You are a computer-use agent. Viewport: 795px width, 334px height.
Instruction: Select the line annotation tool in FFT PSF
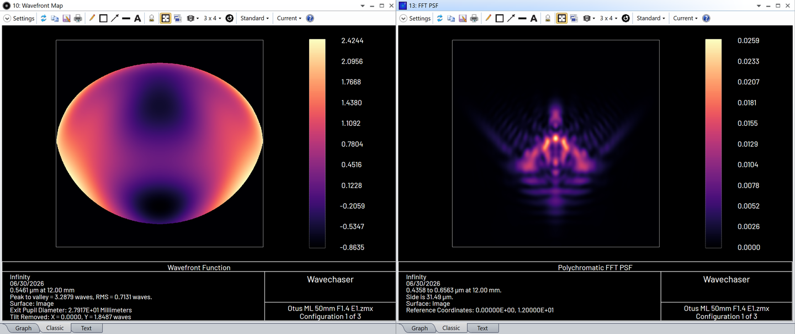(x=522, y=18)
